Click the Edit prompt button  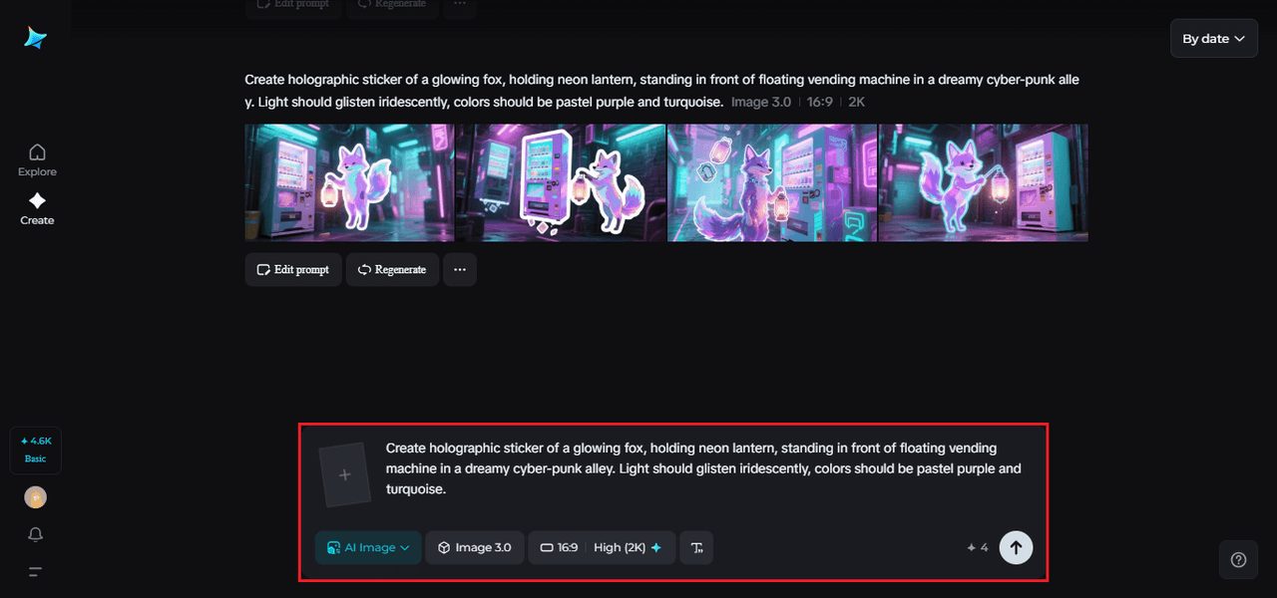[293, 270]
